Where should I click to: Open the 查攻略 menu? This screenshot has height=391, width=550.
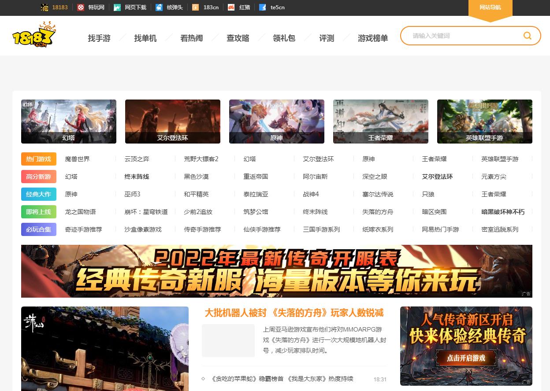(x=238, y=38)
